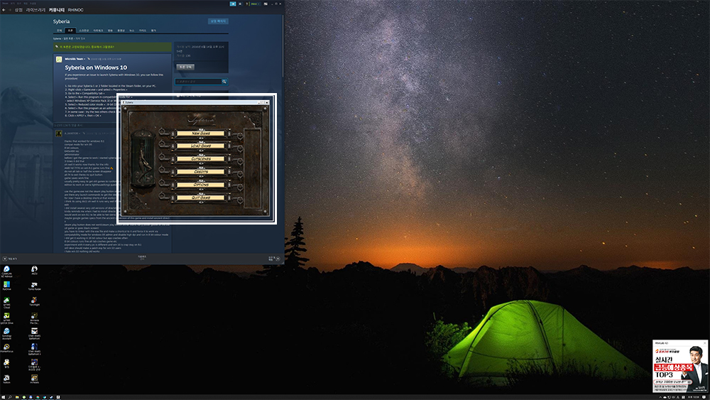Click the forum search magnifier icon
Screen dimensions: 710x400
[x=224, y=82]
